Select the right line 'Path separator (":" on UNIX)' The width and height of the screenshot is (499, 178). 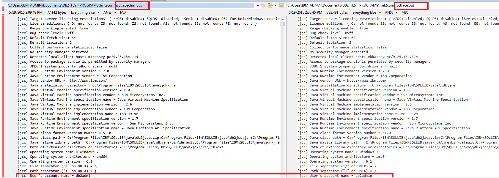point(337,171)
